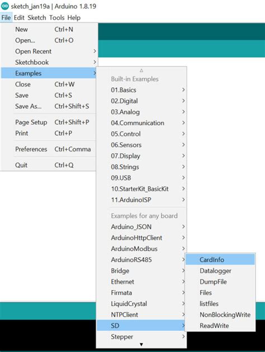265x352 pixels.
Task: Open the Firmata examples submenu
Action: [141, 293]
